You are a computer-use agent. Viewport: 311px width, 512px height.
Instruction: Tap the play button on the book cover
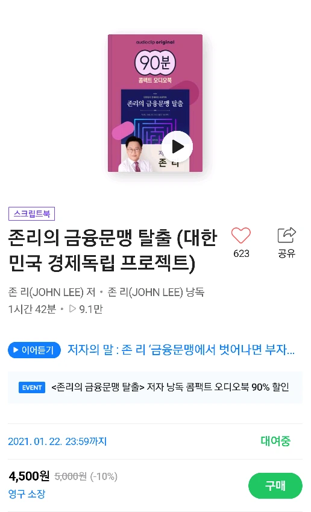click(x=177, y=147)
